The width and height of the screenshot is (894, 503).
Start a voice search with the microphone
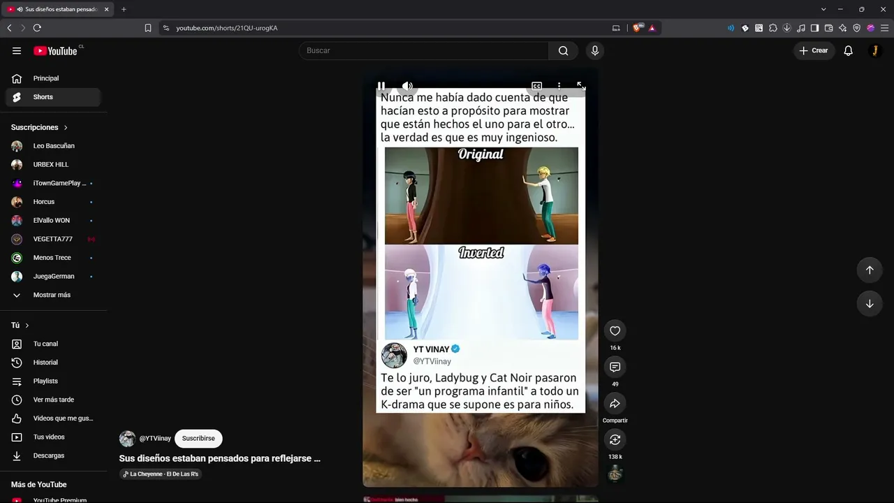pyautogui.click(x=595, y=50)
